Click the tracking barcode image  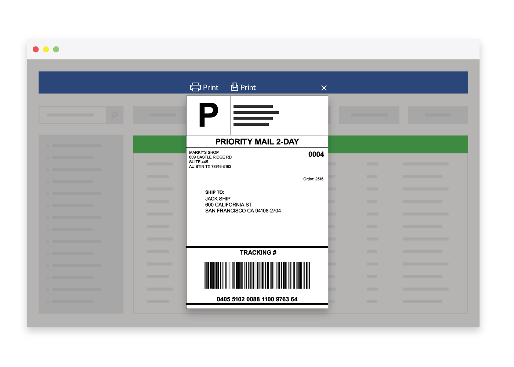pos(257,275)
